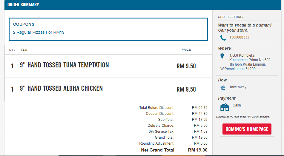Select the store phone number 1300888333
The width and height of the screenshot is (284, 156).
(x=239, y=37)
